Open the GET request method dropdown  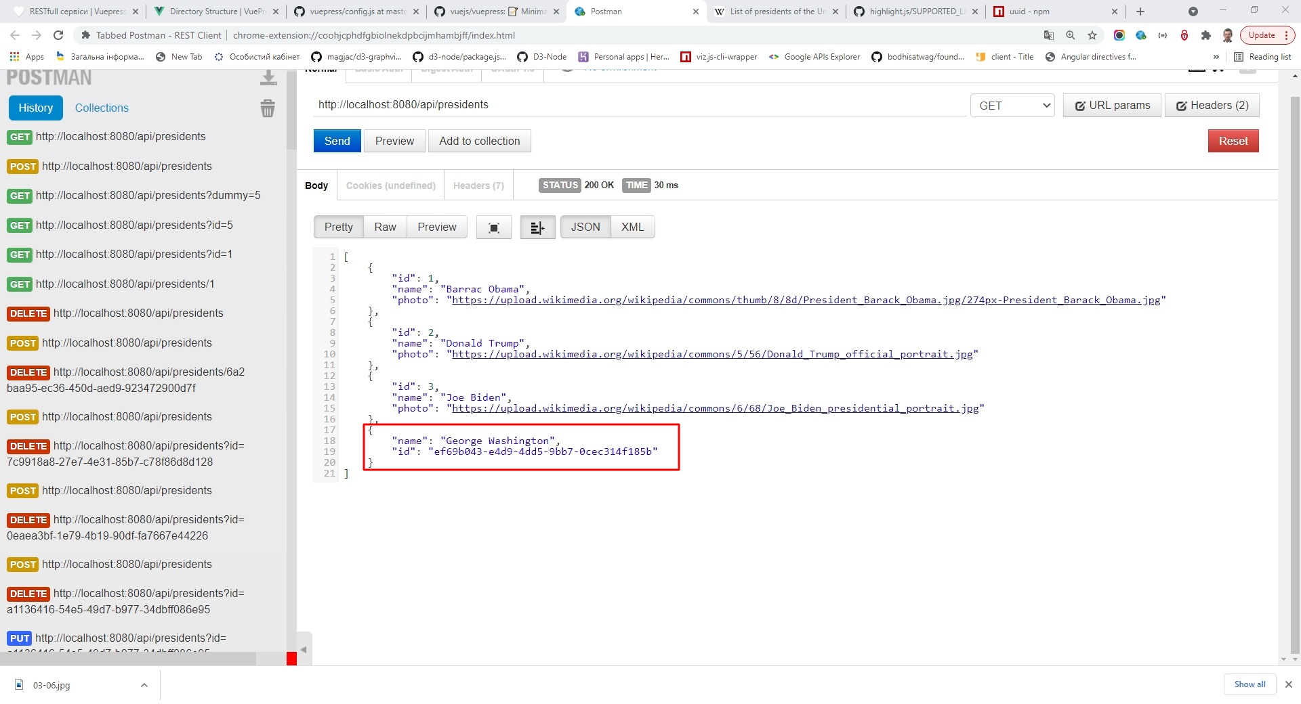point(1012,106)
